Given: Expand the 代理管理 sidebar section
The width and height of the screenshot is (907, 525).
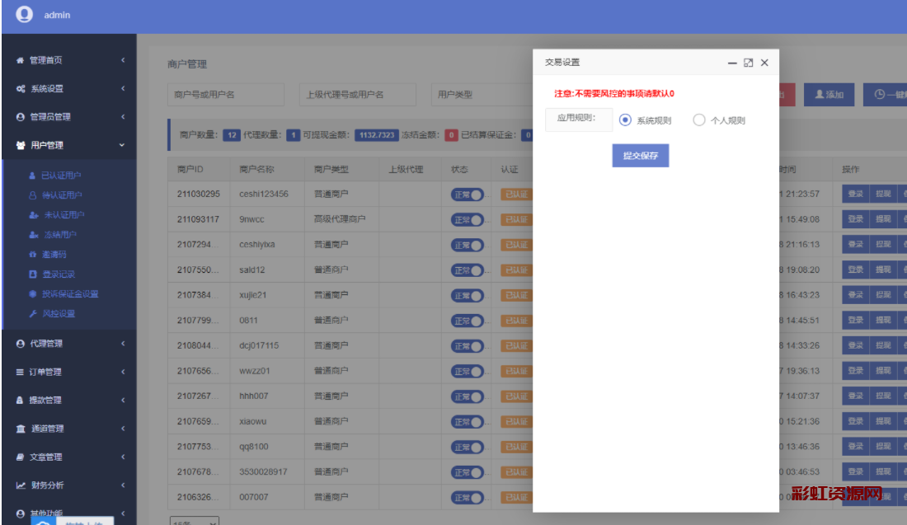Looking at the screenshot, I should pyautogui.click(x=122, y=344).
